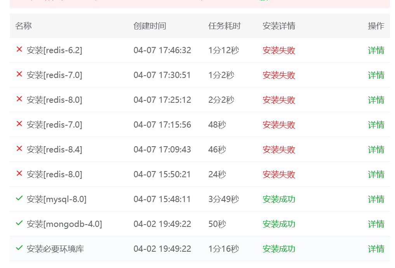Click the failed X icon for the 17:25:12 redis-8.0 task
This screenshot has width=395, height=268.
pyautogui.click(x=19, y=99)
